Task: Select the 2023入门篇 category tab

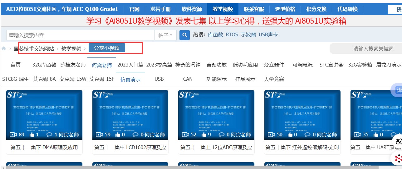Action: 130,65
